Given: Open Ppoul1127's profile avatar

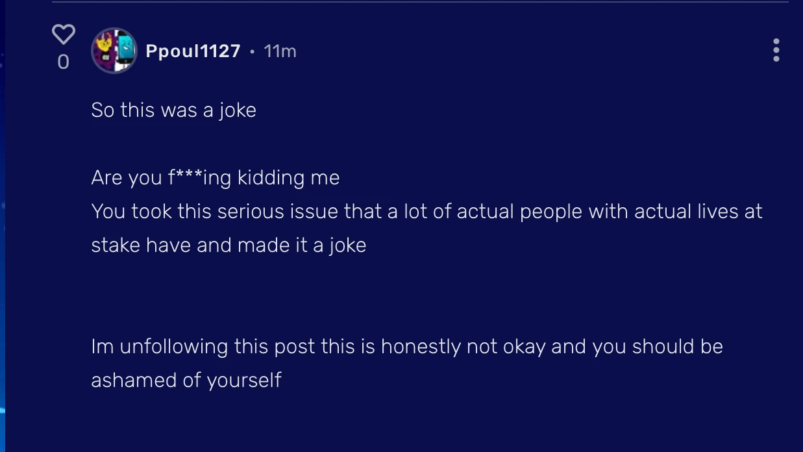Looking at the screenshot, I should point(114,51).
